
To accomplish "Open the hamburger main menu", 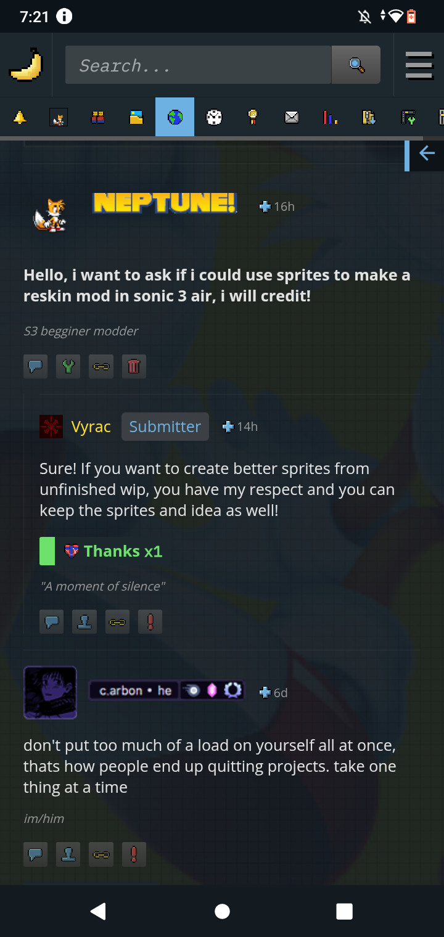I will [419, 65].
